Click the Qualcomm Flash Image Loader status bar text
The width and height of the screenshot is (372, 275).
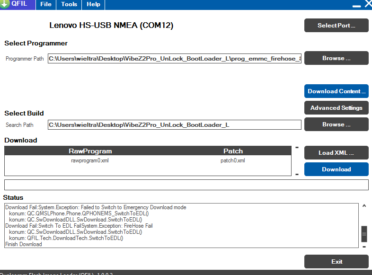coord(56,273)
